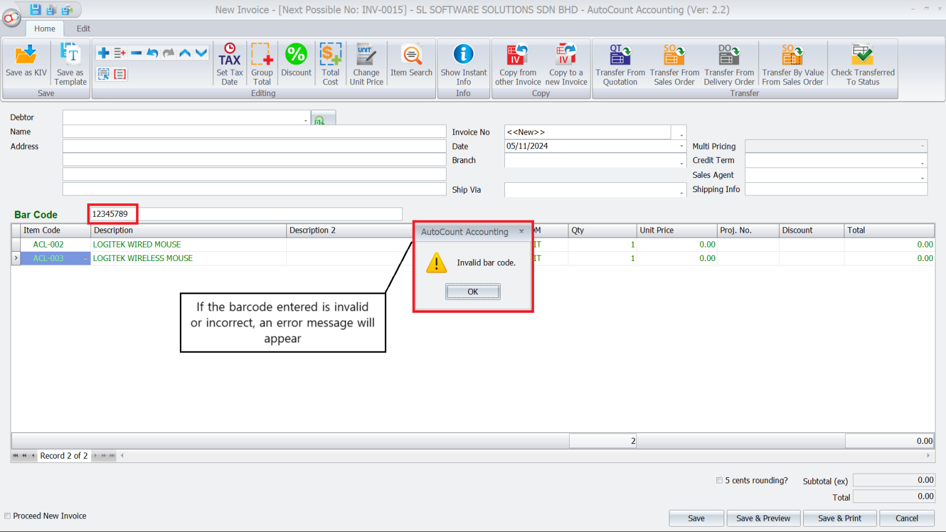
Task: Click the undo arrow in Editing group
Action: [x=152, y=52]
